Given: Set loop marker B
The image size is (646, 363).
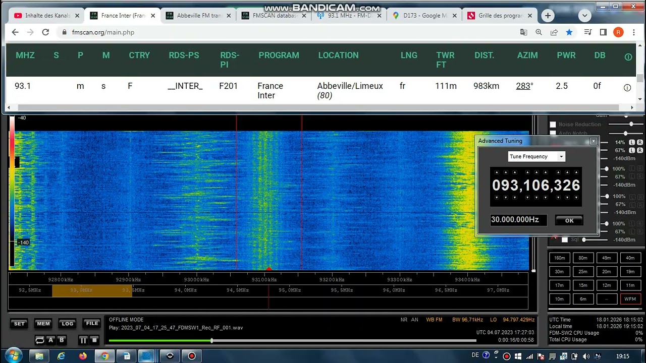Looking at the screenshot, I should (x=62, y=340).
